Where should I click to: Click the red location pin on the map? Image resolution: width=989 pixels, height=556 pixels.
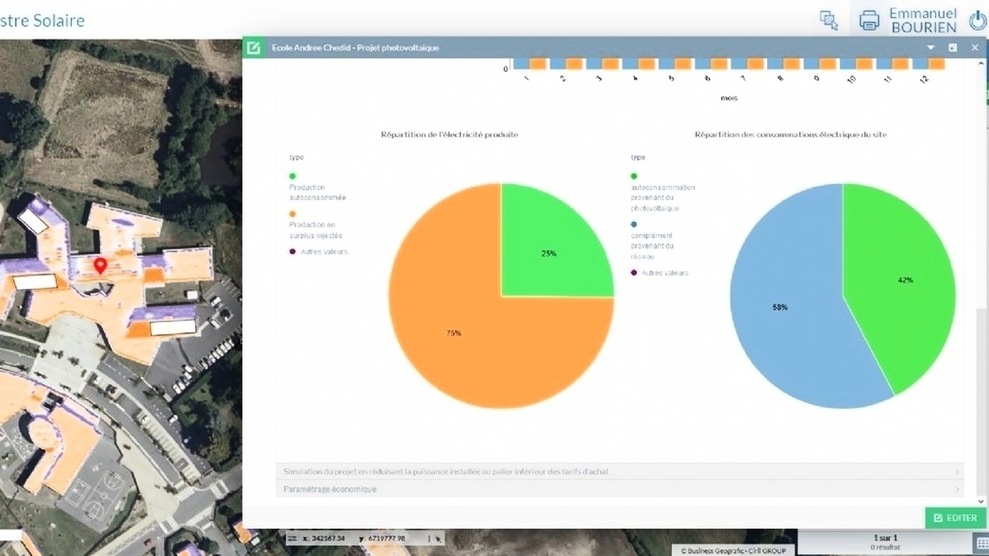(x=100, y=265)
